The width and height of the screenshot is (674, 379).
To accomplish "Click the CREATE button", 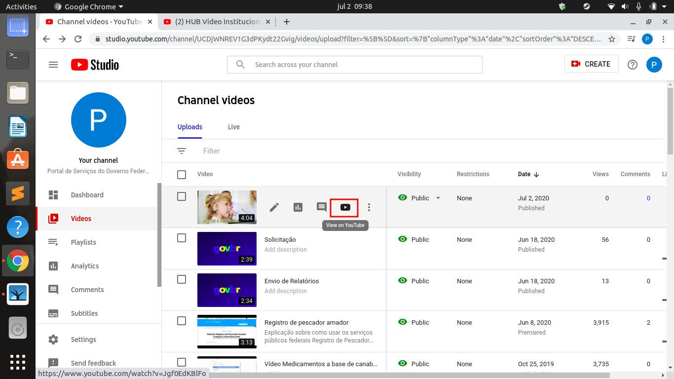I will pos(591,64).
